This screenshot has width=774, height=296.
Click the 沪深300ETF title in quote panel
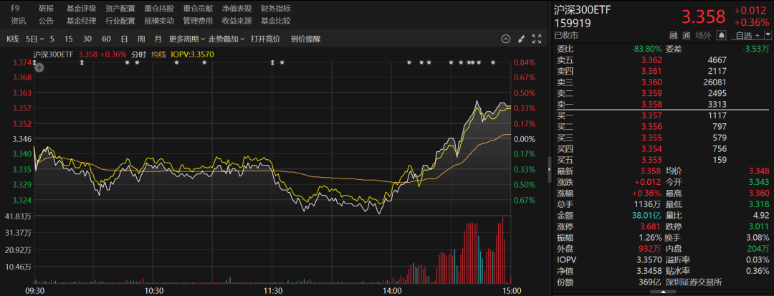582,10
